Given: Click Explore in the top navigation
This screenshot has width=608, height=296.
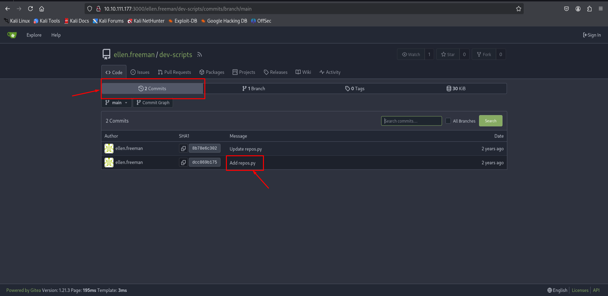Looking at the screenshot, I should pyautogui.click(x=34, y=35).
